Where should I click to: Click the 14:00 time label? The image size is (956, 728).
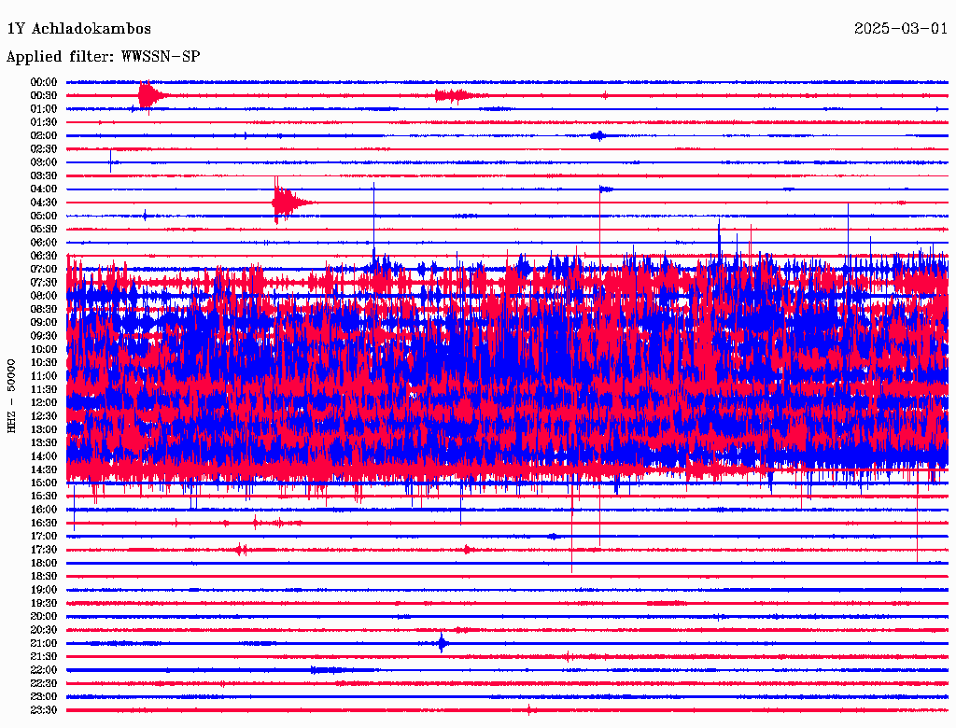click(x=44, y=456)
